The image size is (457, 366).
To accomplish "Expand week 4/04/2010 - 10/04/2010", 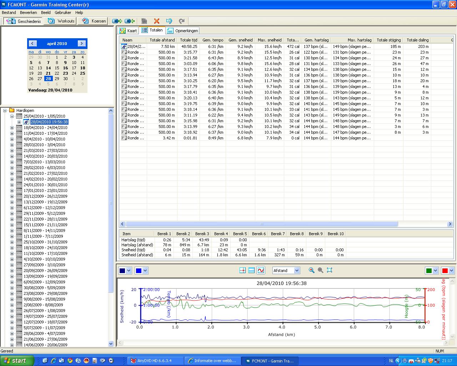I will [x=12, y=139].
